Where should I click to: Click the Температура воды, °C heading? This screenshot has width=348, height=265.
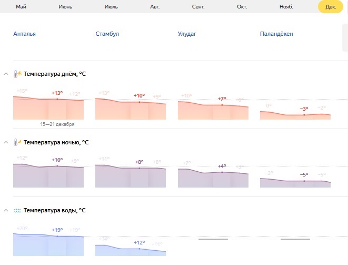pos(54,210)
